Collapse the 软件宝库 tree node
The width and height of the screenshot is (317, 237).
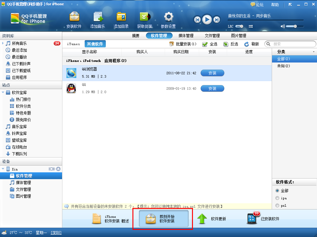(x=3, y=93)
